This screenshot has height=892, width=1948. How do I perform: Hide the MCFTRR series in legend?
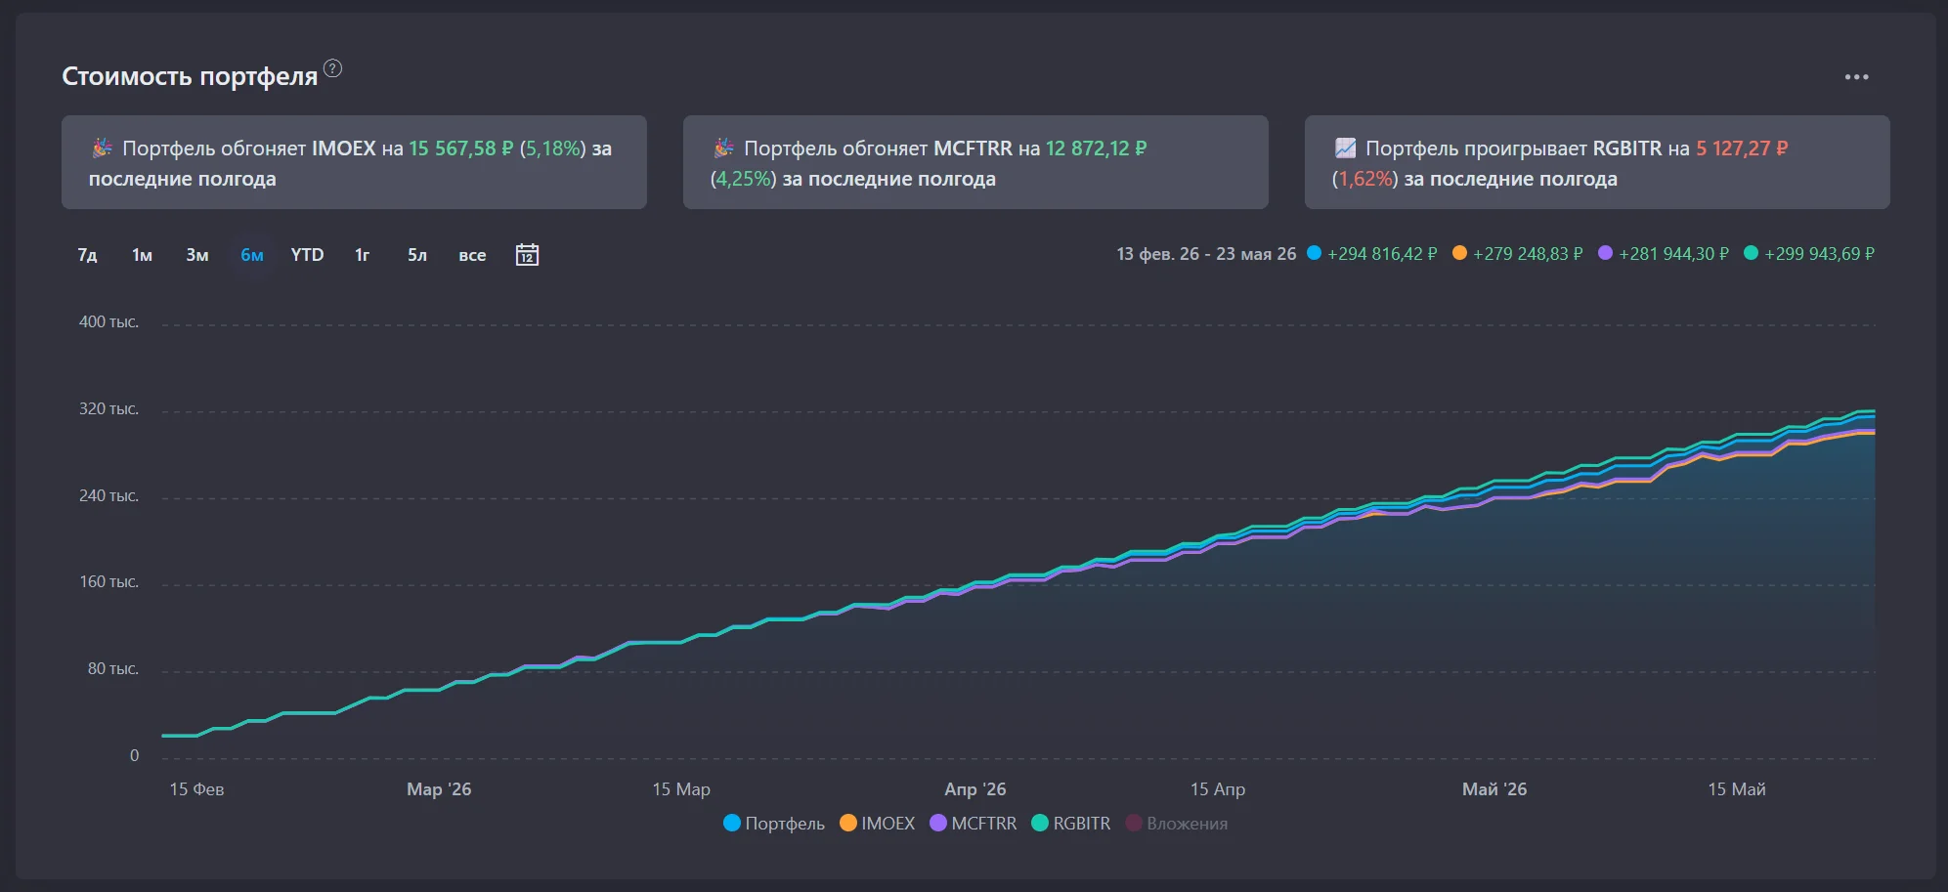point(974,824)
